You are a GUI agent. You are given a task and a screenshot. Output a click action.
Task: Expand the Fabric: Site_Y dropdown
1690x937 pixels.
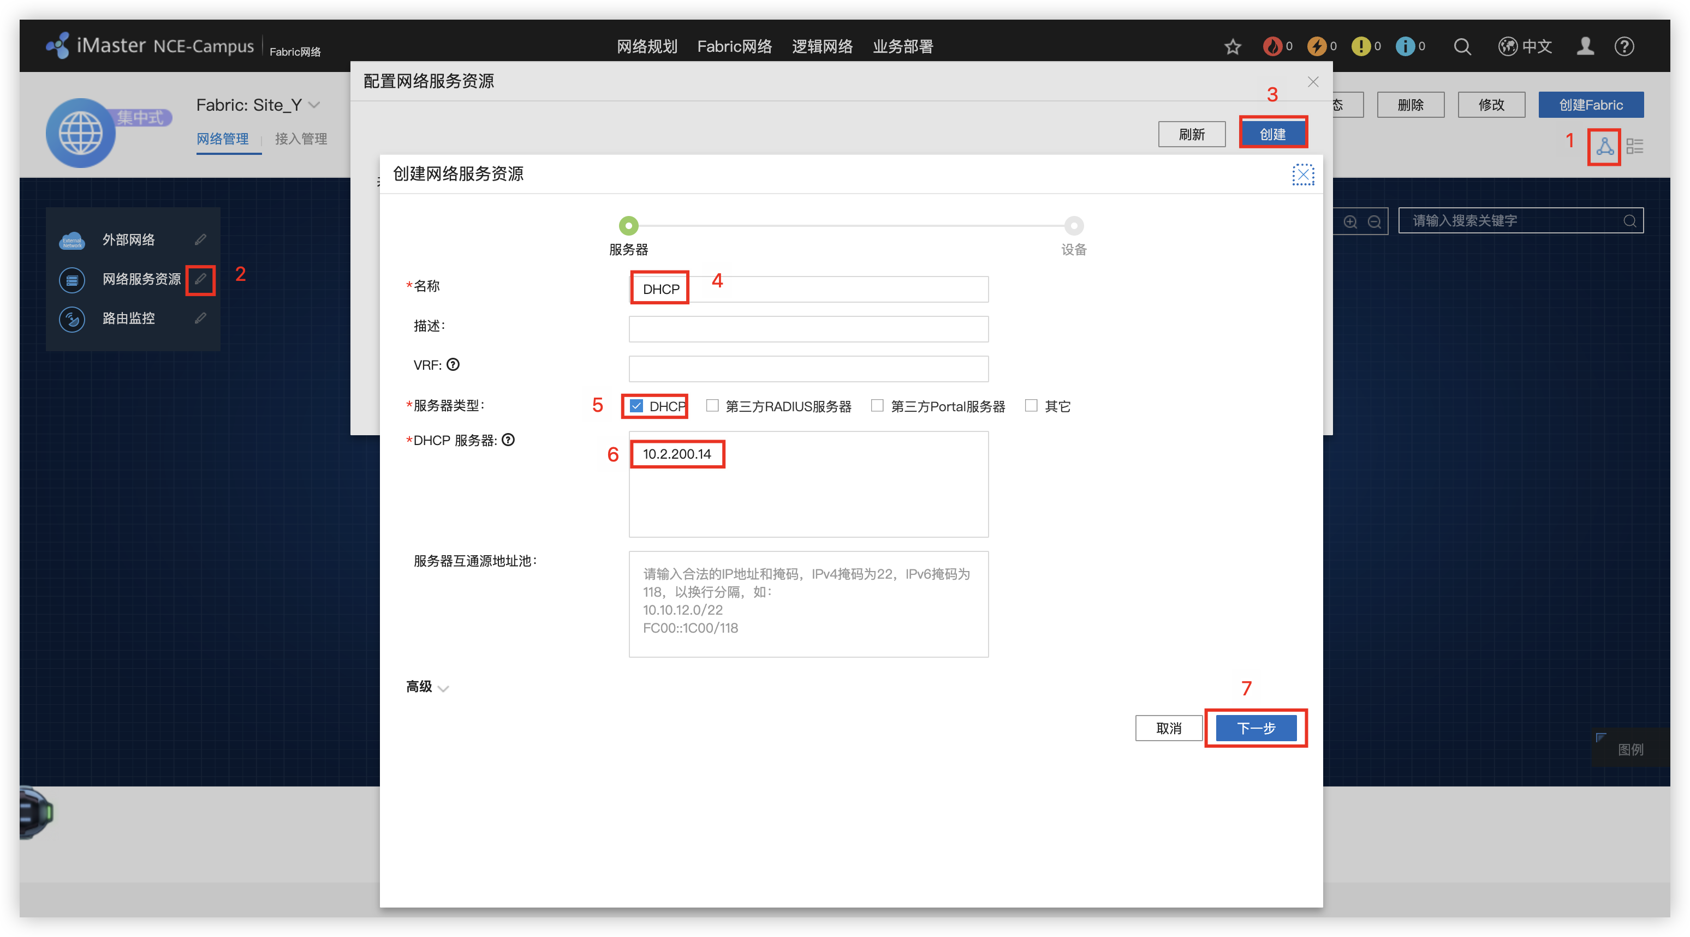click(x=313, y=105)
